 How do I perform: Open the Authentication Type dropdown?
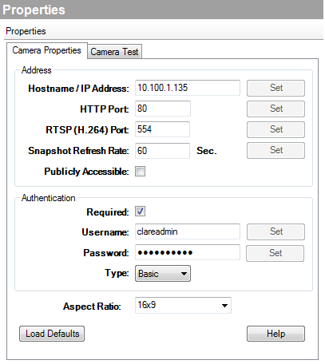pyautogui.click(x=163, y=273)
